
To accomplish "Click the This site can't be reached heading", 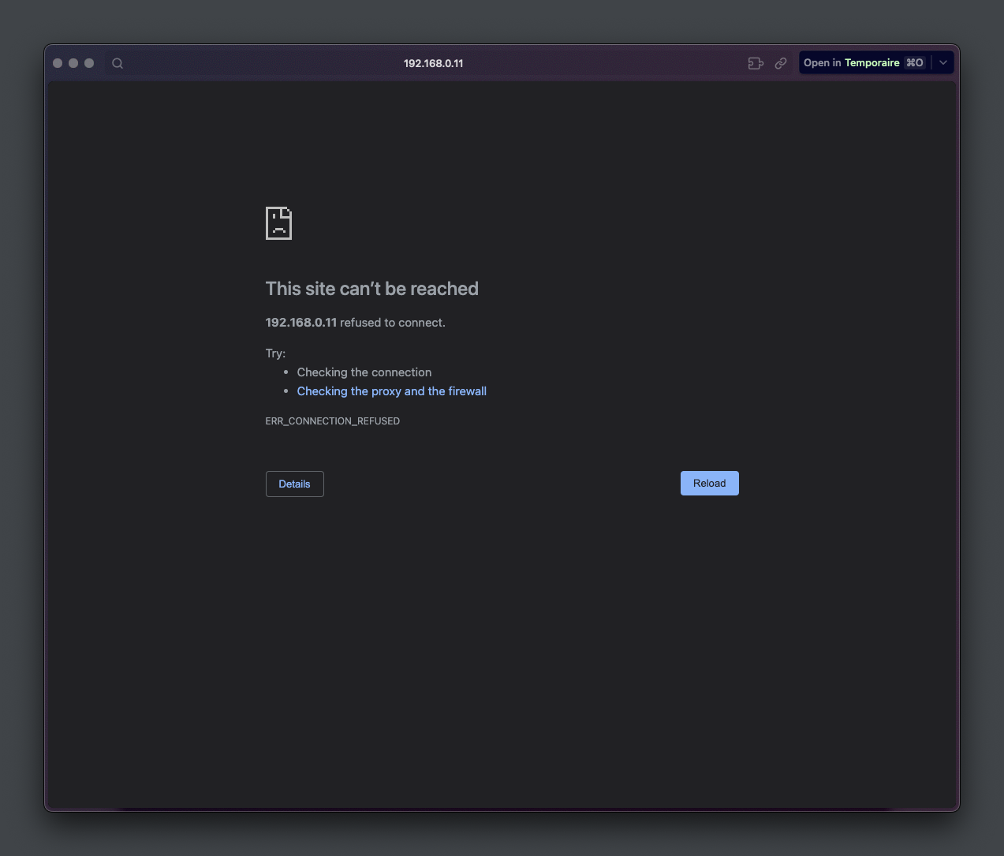I will [371, 289].
